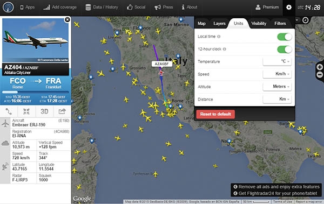Click the playback clock icon

305,20
